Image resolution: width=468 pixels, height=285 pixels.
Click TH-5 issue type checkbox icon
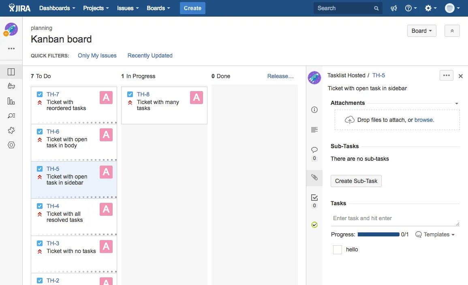40,169
